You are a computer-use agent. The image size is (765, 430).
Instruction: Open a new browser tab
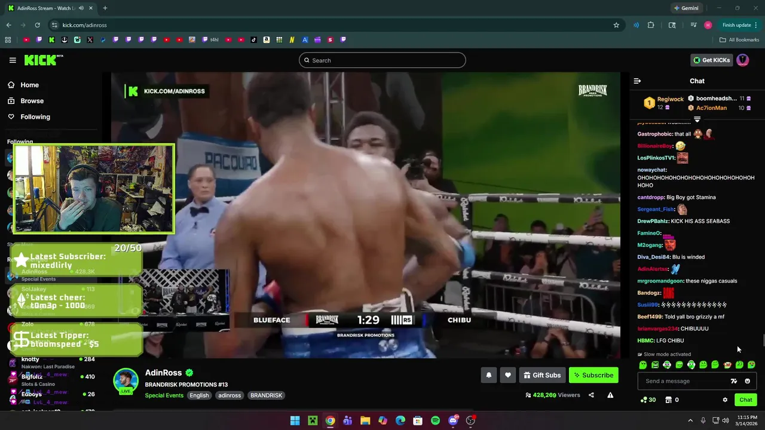[105, 8]
